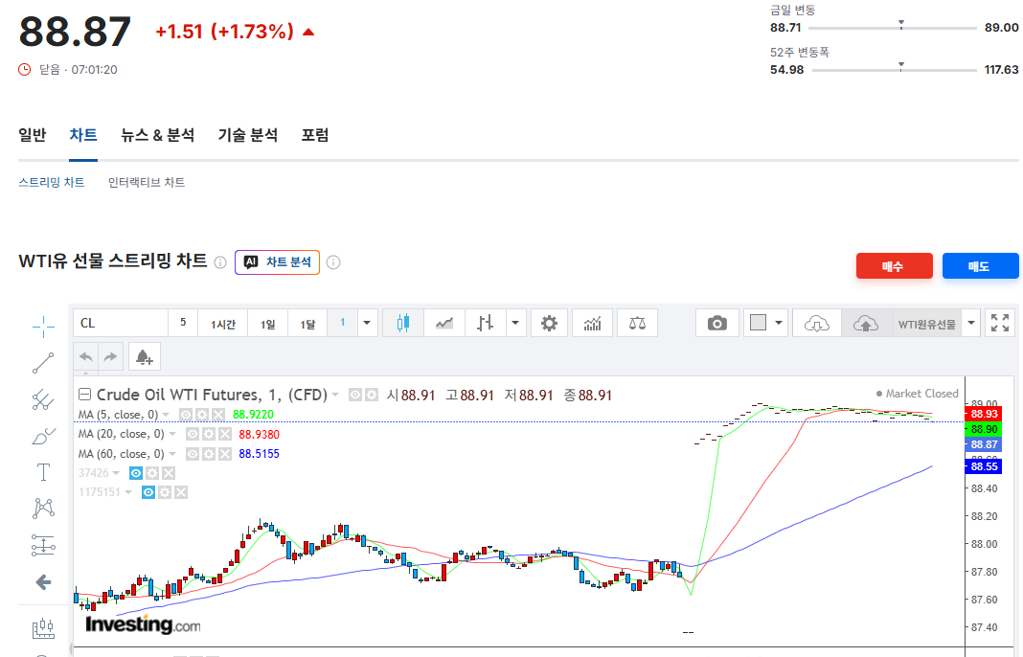
Task: Open chart settings gear
Action: 550,323
